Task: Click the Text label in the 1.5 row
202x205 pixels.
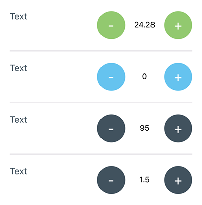Action: [x=19, y=171]
